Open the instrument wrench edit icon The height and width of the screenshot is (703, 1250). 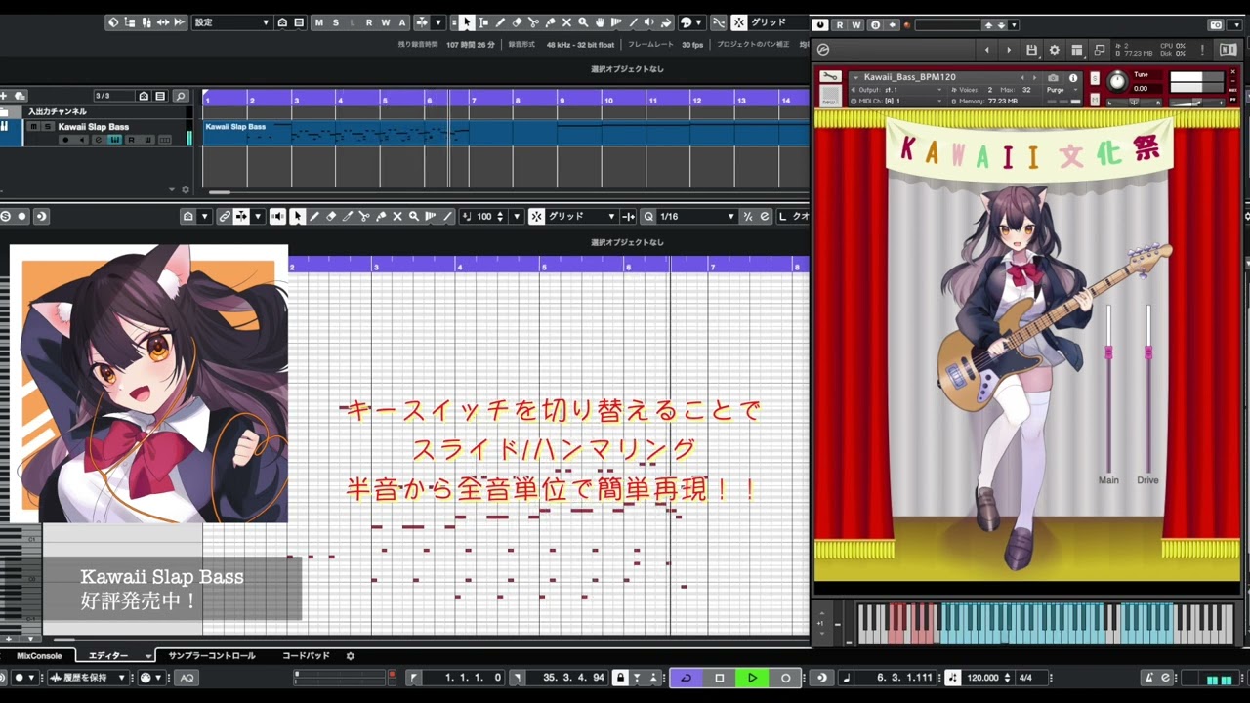point(829,77)
